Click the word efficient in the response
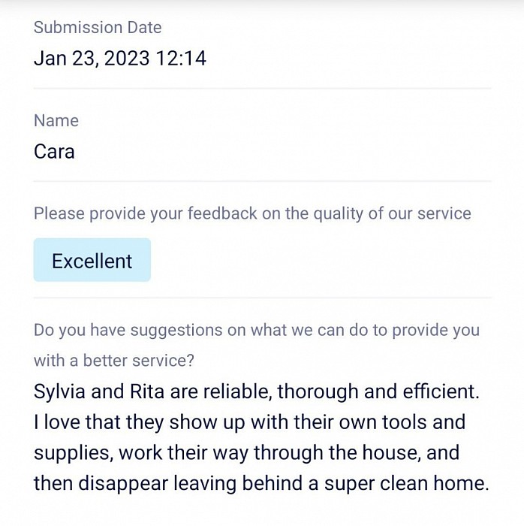This screenshot has width=524, height=526. 441,391
